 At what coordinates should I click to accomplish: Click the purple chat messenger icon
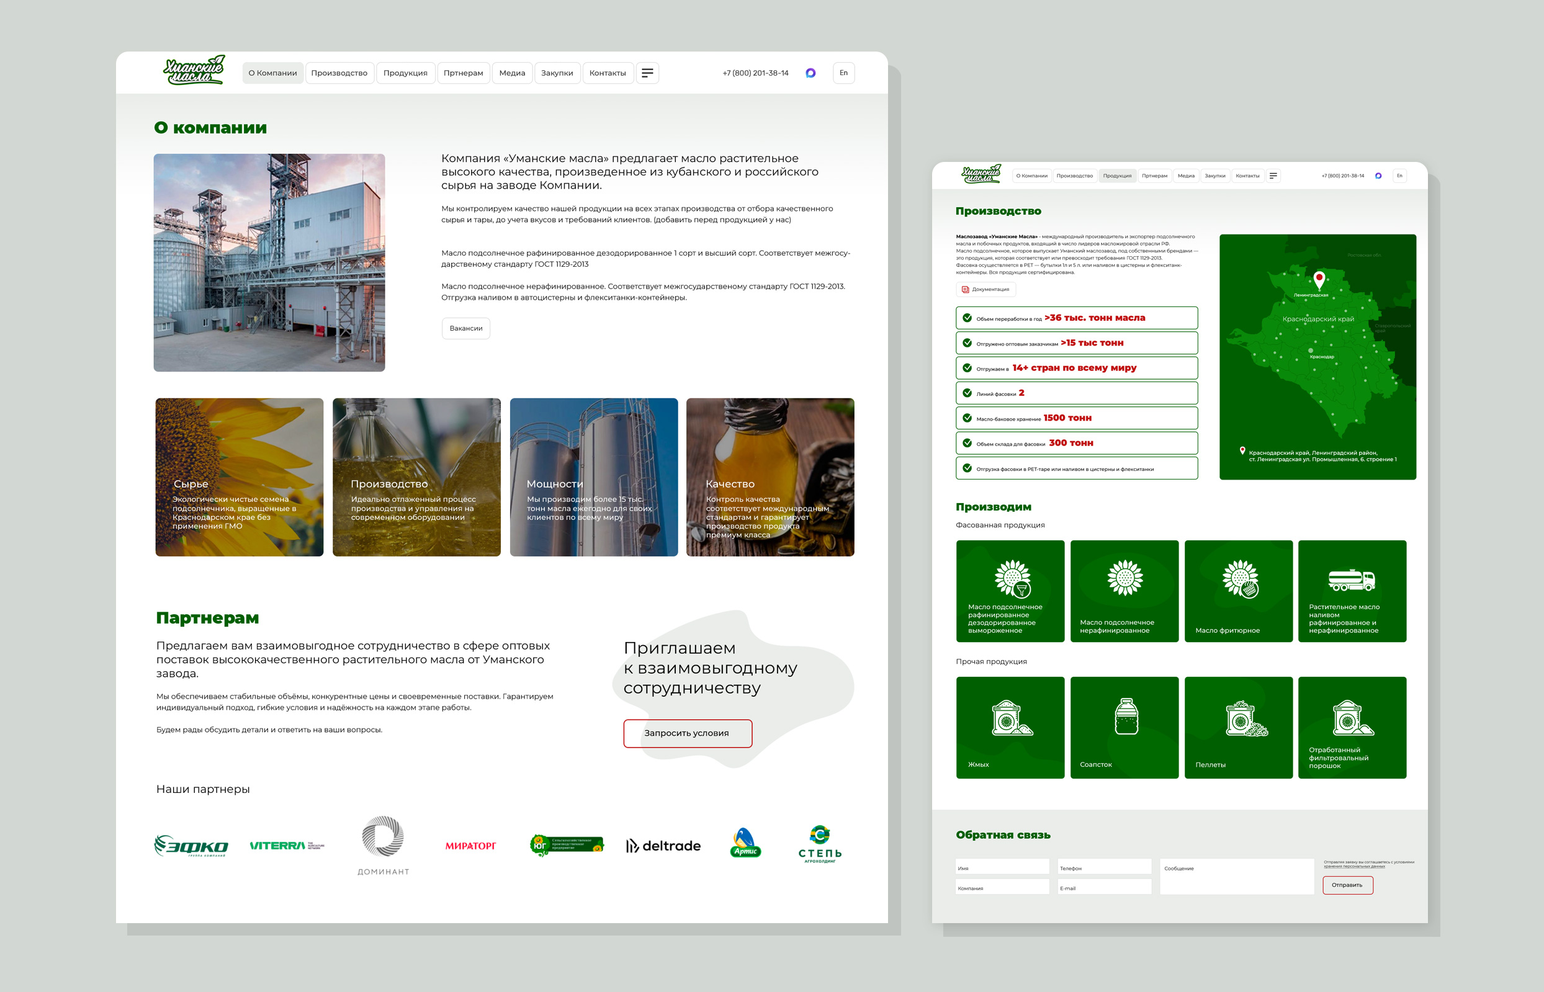[x=810, y=73]
